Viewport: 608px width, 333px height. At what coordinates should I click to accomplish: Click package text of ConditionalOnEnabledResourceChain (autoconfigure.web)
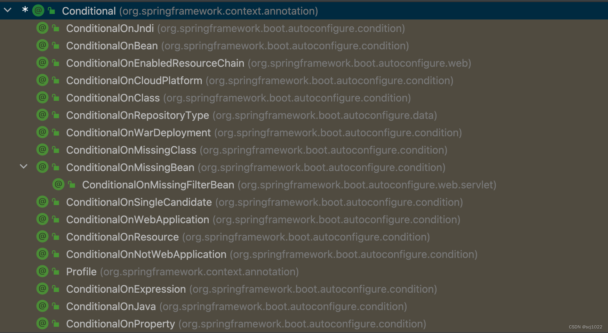[x=360, y=63]
